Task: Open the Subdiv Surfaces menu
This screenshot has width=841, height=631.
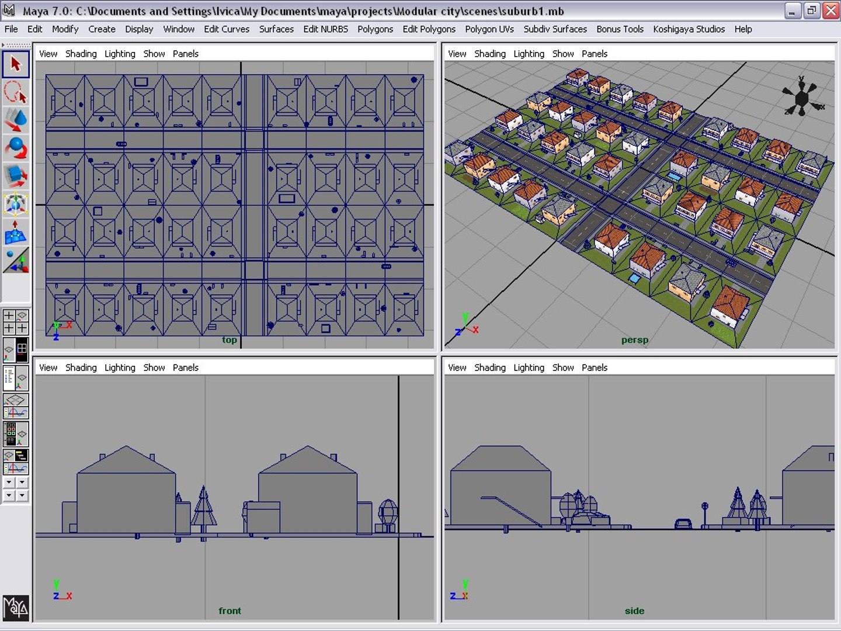Action: 555,29
